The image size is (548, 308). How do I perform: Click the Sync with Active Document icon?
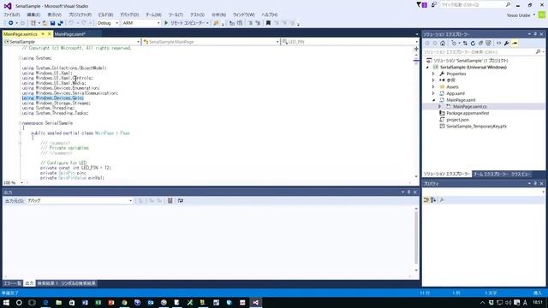pos(465,44)
